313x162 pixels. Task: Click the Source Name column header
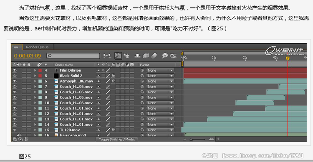64,65
